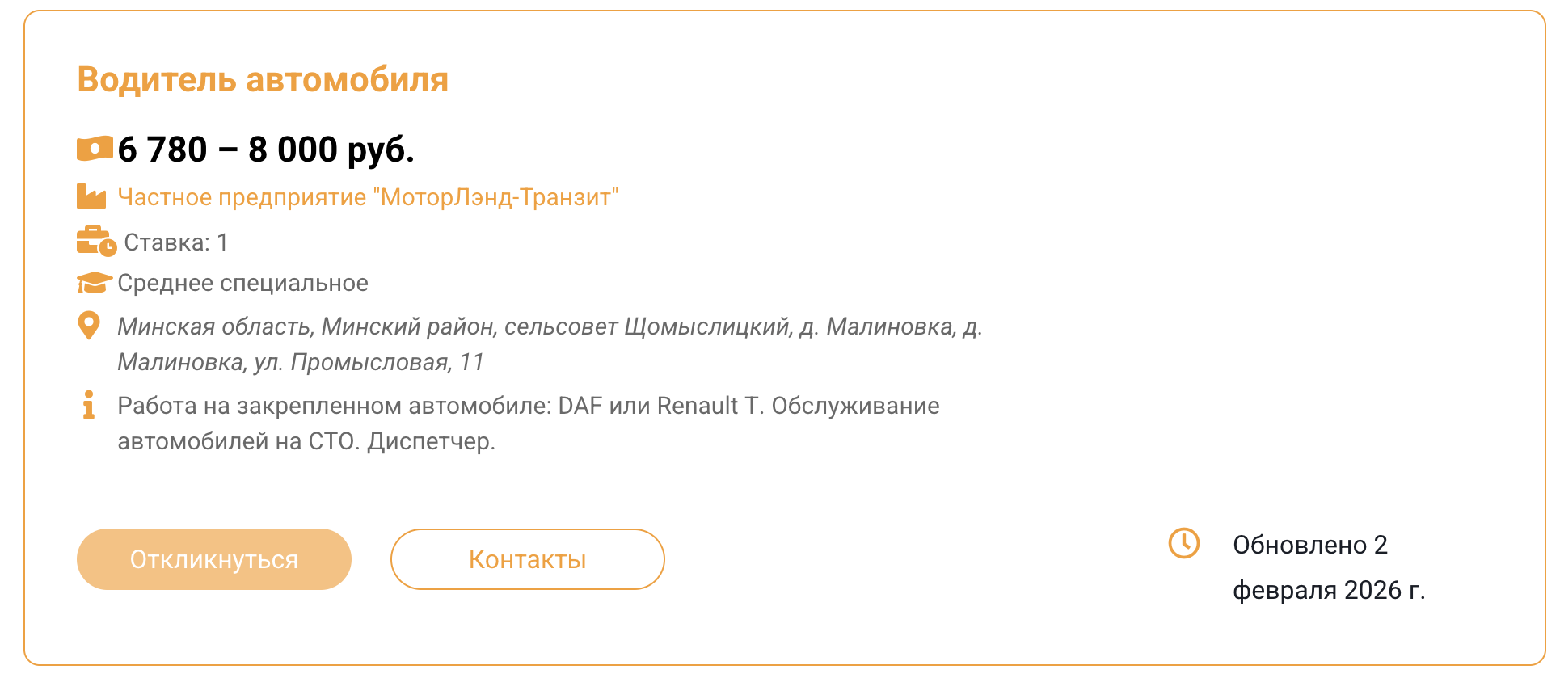
Task: Click the map pin location icon
Action: pos(88,326)
